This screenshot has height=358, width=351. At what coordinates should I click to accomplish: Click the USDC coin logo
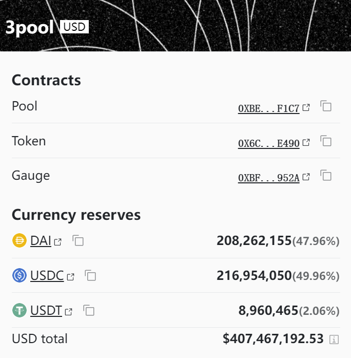coord(19,275)
